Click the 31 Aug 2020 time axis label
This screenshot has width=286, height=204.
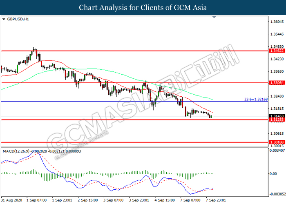point(12,200)
